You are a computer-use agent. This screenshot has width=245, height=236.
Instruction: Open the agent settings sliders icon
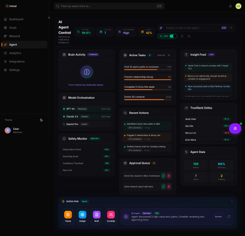[189, 36]
